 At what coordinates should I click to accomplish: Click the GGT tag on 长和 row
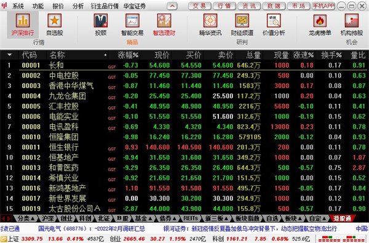(112, 67)
